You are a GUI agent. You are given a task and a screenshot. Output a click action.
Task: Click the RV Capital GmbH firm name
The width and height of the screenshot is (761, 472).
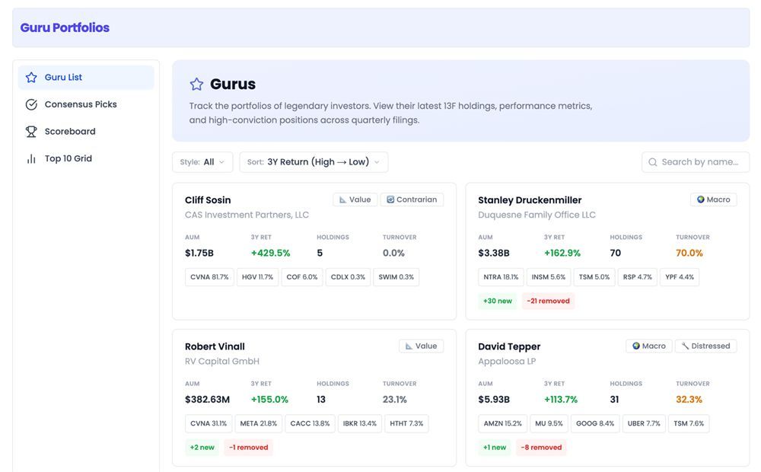click(221, 362)
